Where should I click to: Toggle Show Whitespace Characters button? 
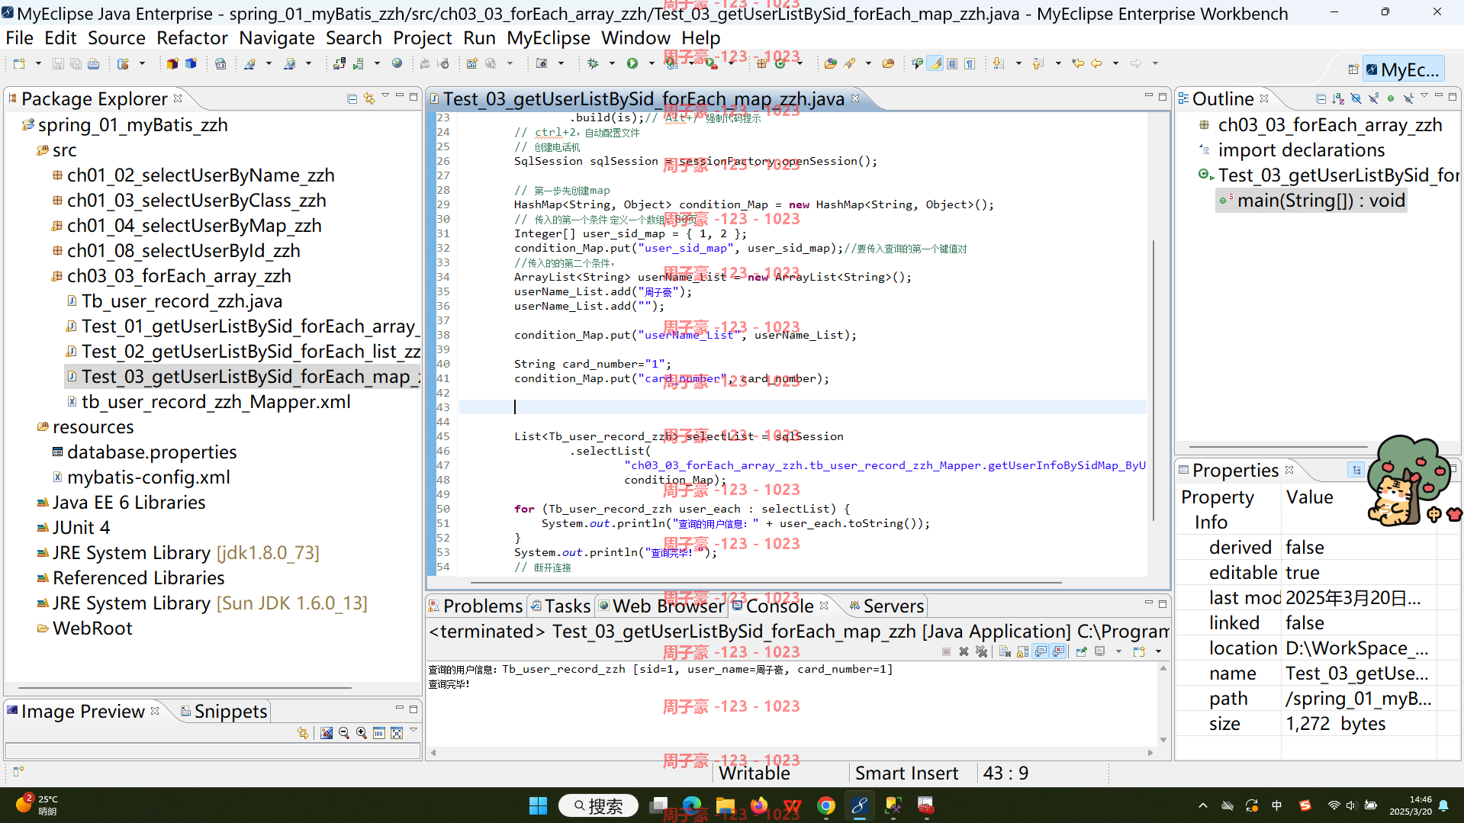tap(970, 64)
